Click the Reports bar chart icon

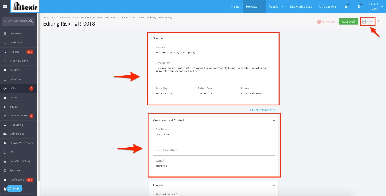tap(5, 52)
